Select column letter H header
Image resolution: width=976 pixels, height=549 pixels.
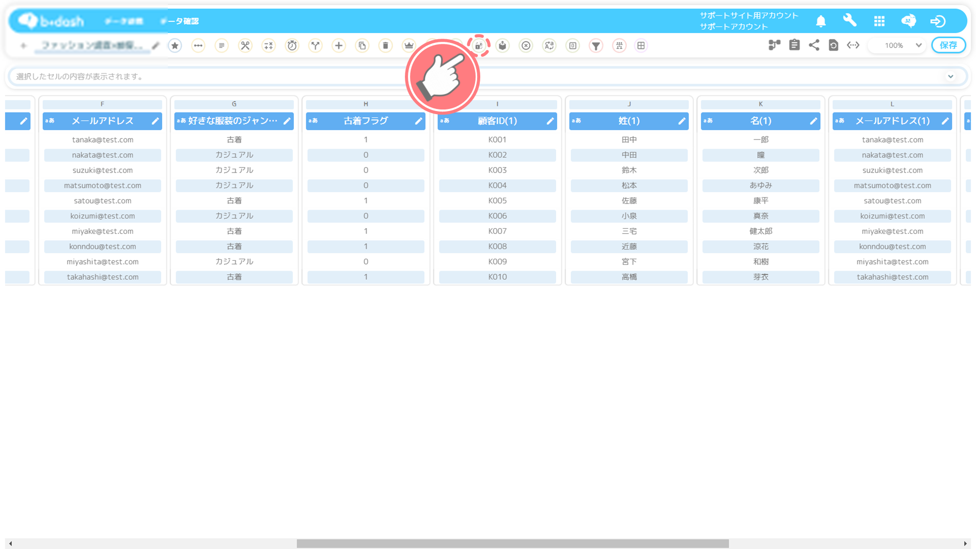click(x=366, y=104)
